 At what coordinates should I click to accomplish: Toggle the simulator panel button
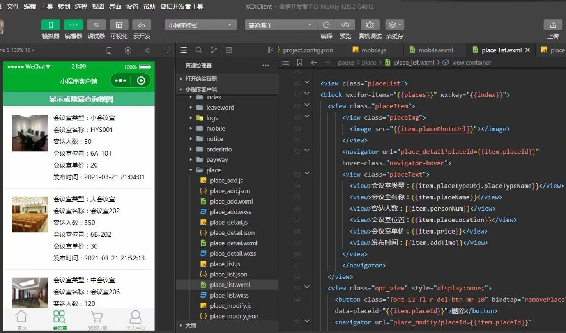click(51, 25)
